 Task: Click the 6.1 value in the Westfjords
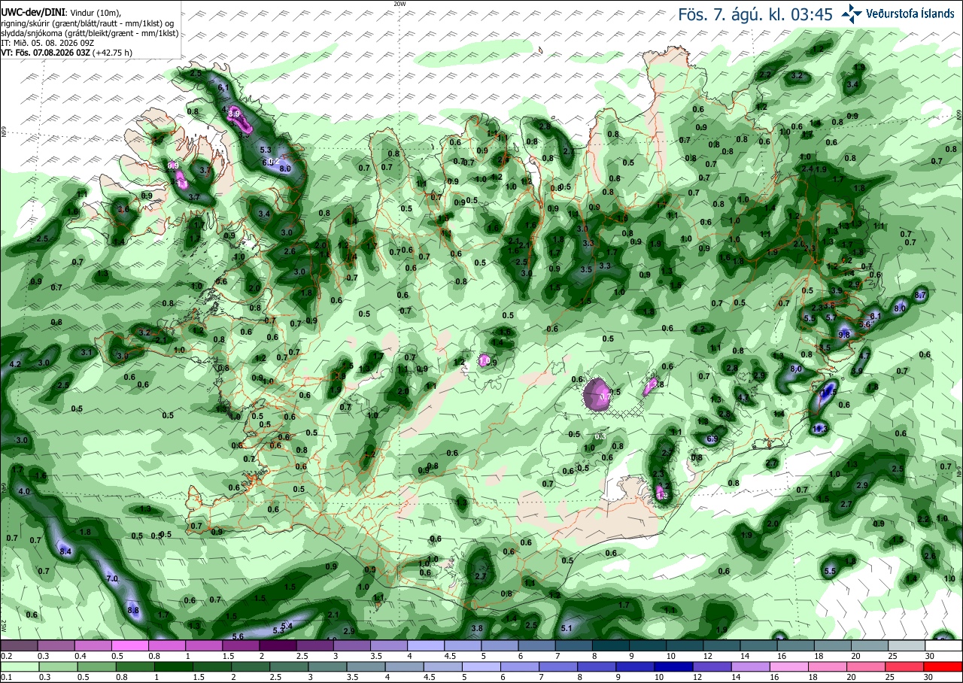pos(223,88)
